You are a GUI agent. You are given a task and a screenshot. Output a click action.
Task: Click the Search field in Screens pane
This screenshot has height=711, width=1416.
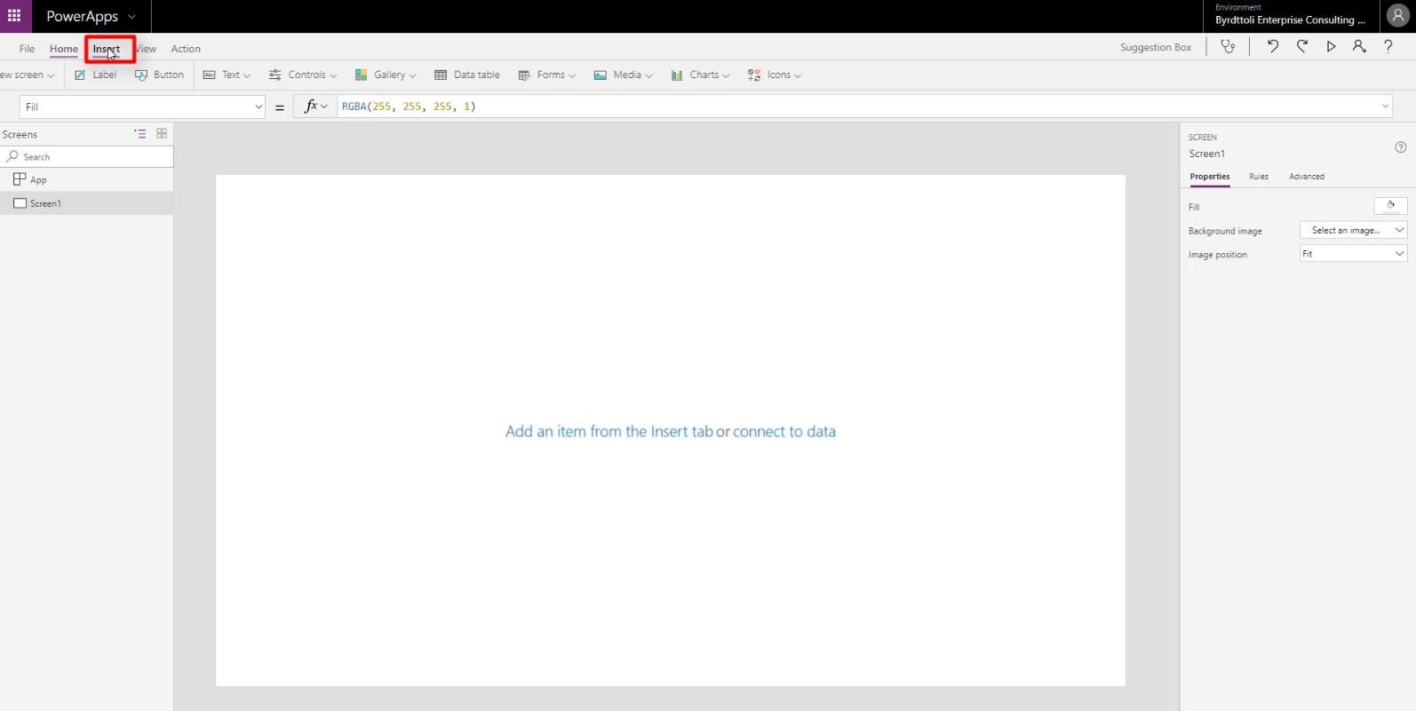click(87, 156)
